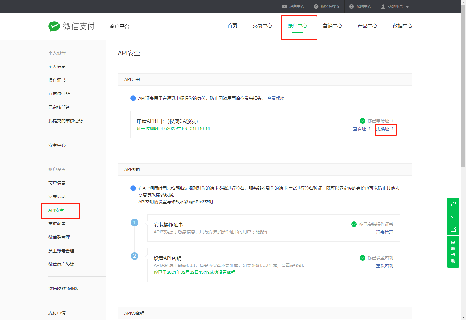
Task: Open 安全中心 in the sidebar
Action: click(x=57, y=145)
